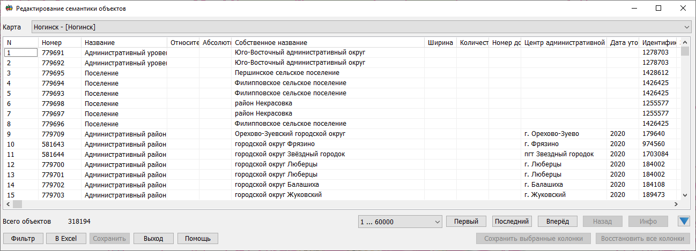Click the vertical scrollbar thumb
Screen dimensions: 696x251
(685, 51)
